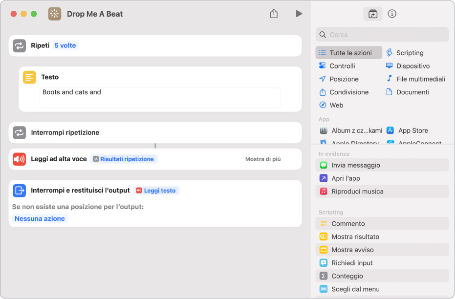The height and width of the screenshot is (299, 455).
Task: Add the Mostra avviso action
Action: [382, 250]
